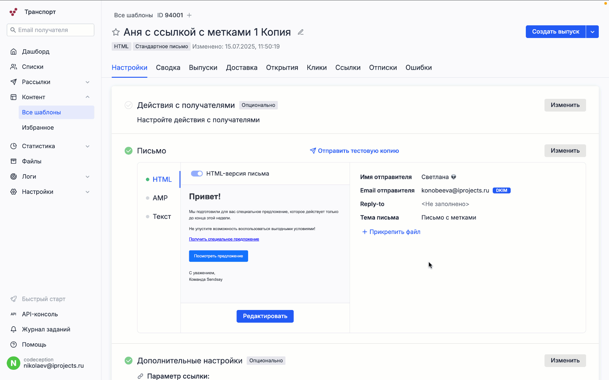Select the HTML version tab

(x=162, y=179)
